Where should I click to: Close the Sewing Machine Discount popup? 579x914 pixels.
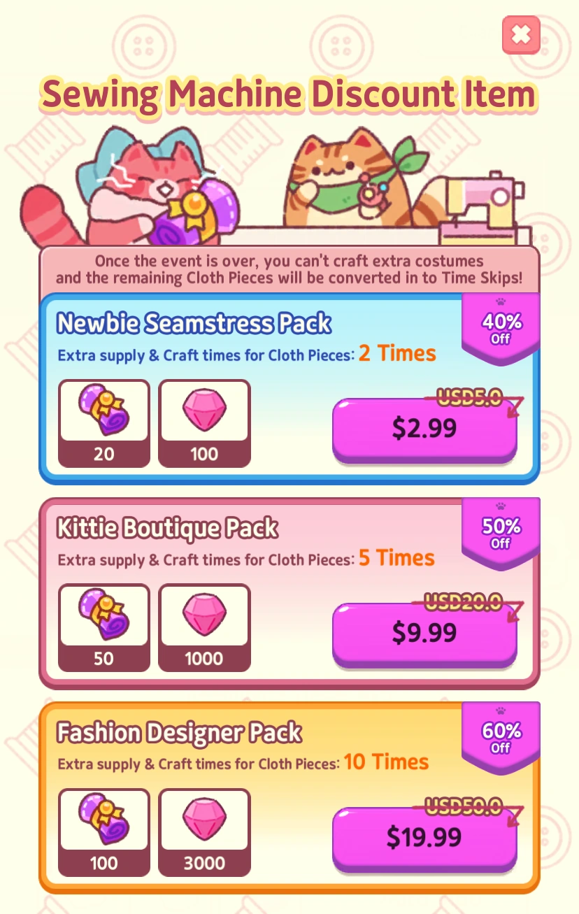tap(521, 34)
